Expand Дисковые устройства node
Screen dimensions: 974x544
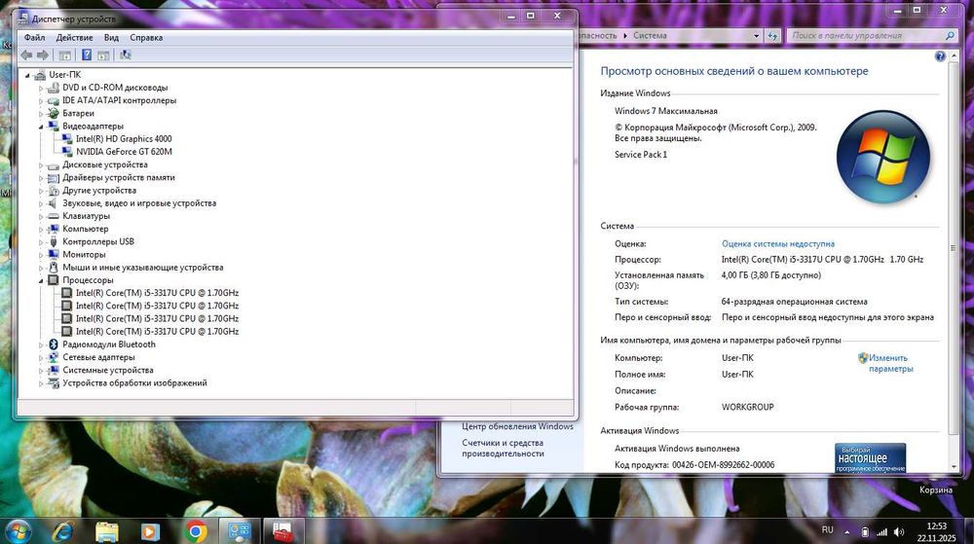[41, 165]
